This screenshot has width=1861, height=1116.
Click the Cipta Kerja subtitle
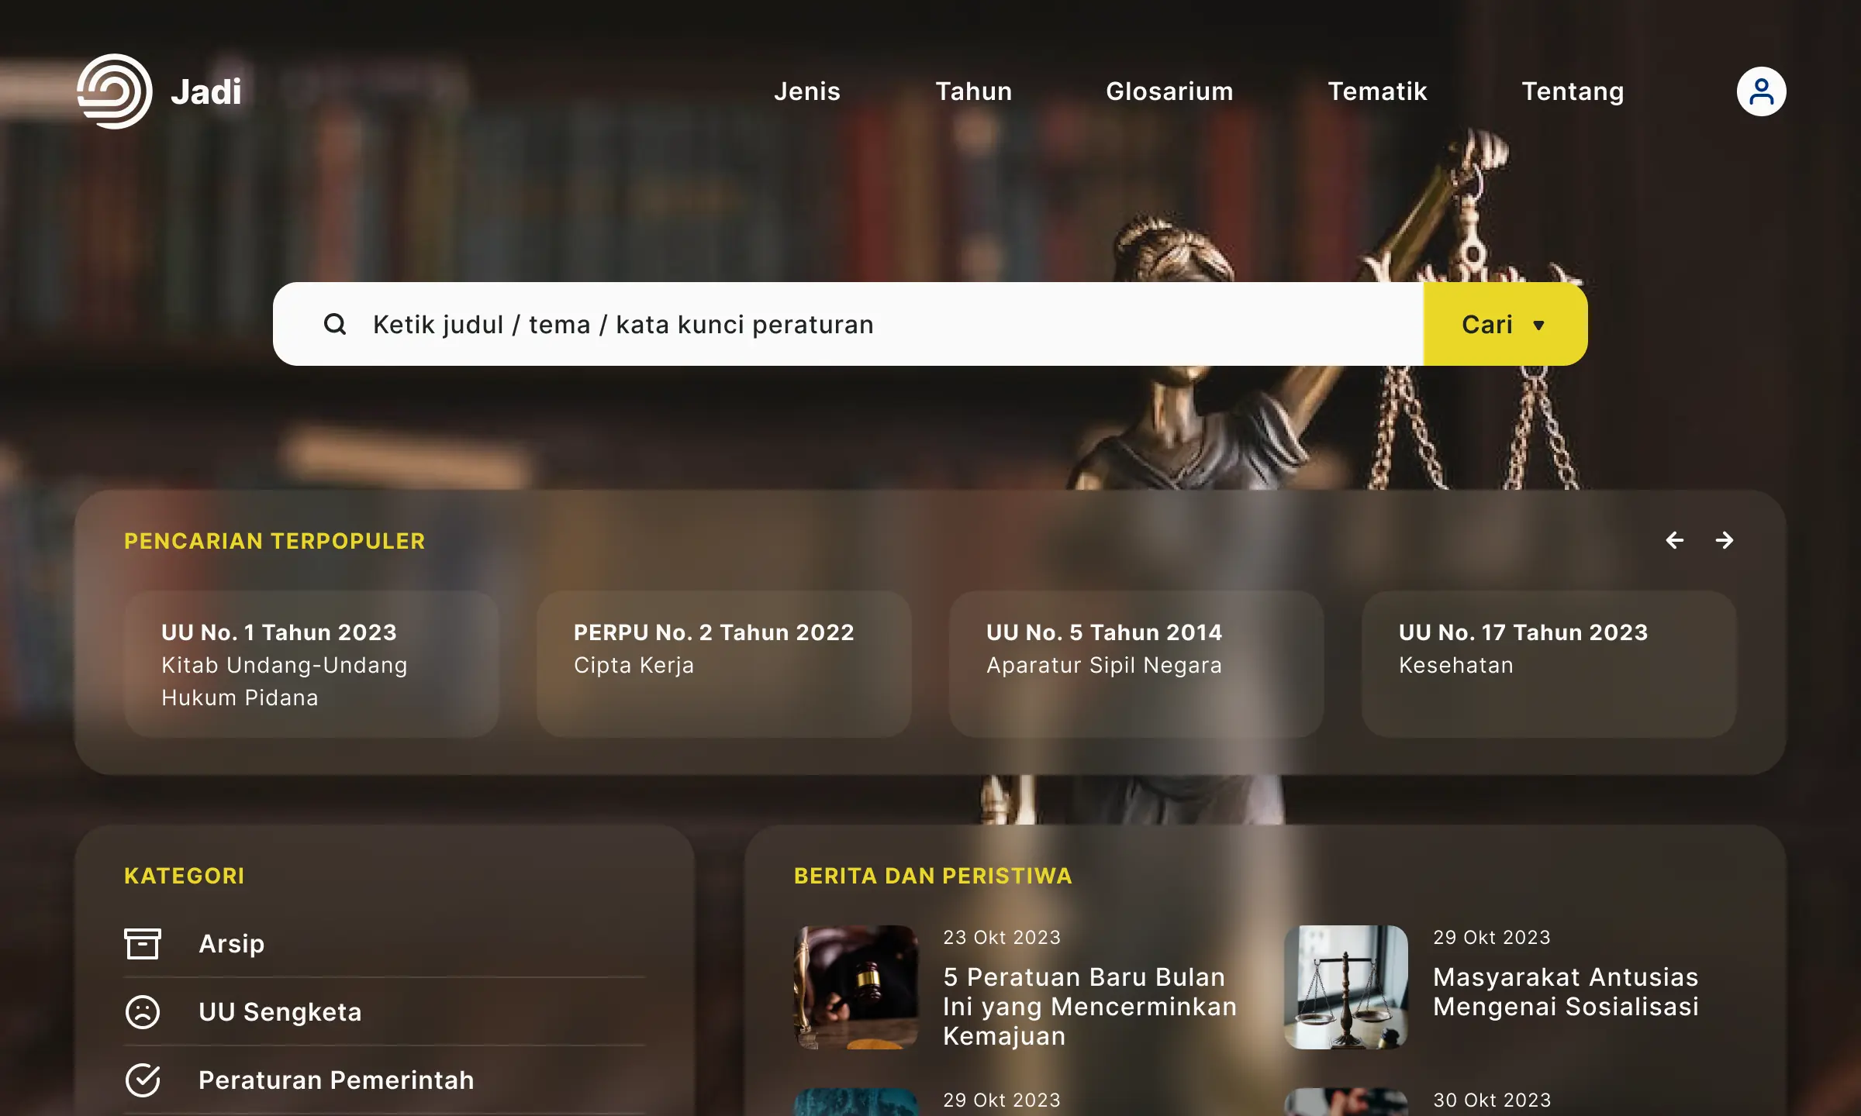pos(634,665)
